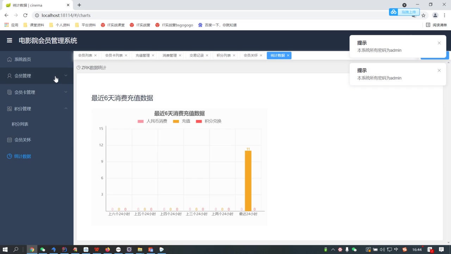Collapse the 积分管理 sidebar menu
This screenshot has height=254, width=451.
coord(37,109)
